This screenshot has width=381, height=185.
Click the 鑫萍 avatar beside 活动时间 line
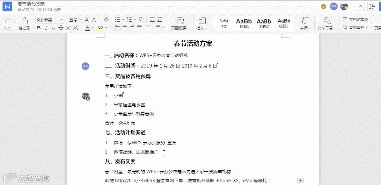[85, 66]
